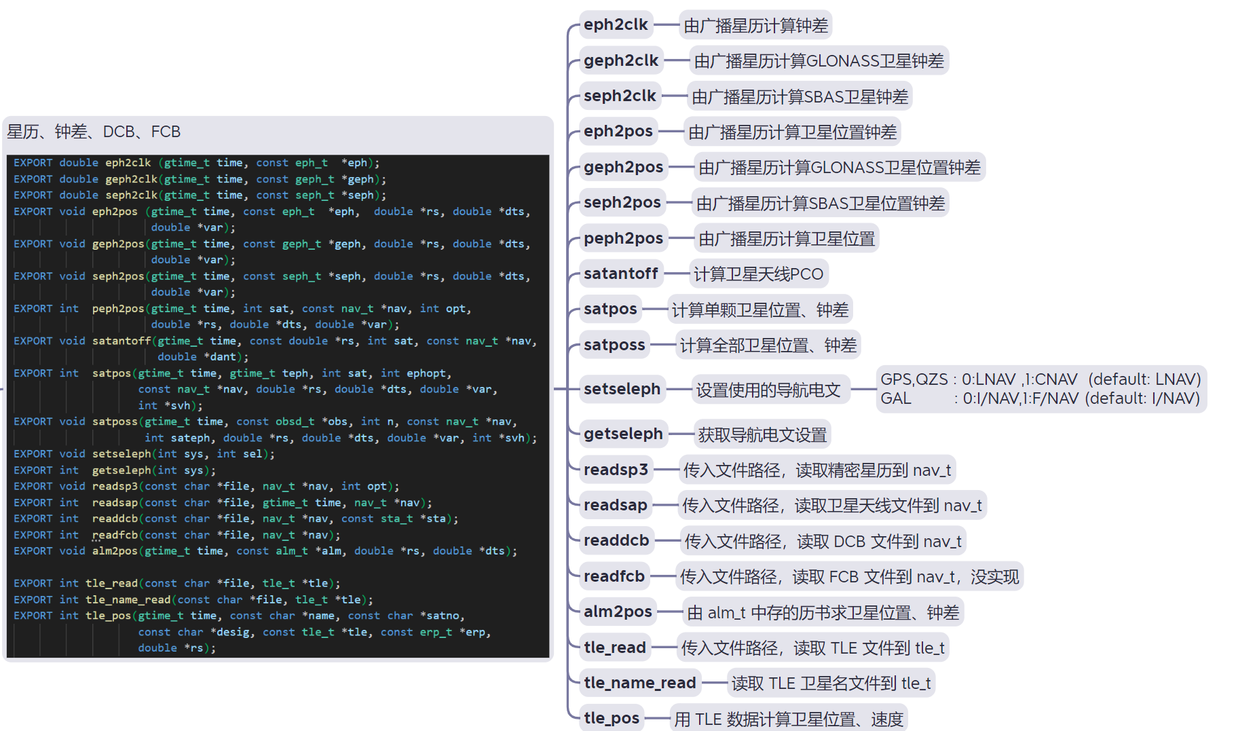
Task: Select the satantoff node
Action: pos(620,274)
